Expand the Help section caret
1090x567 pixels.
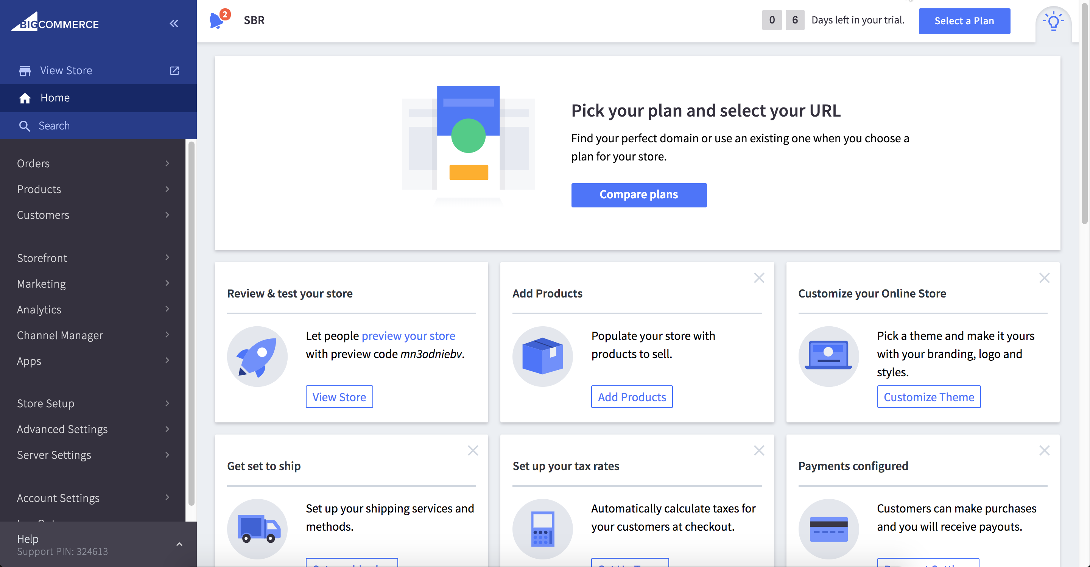pos(179,545)
